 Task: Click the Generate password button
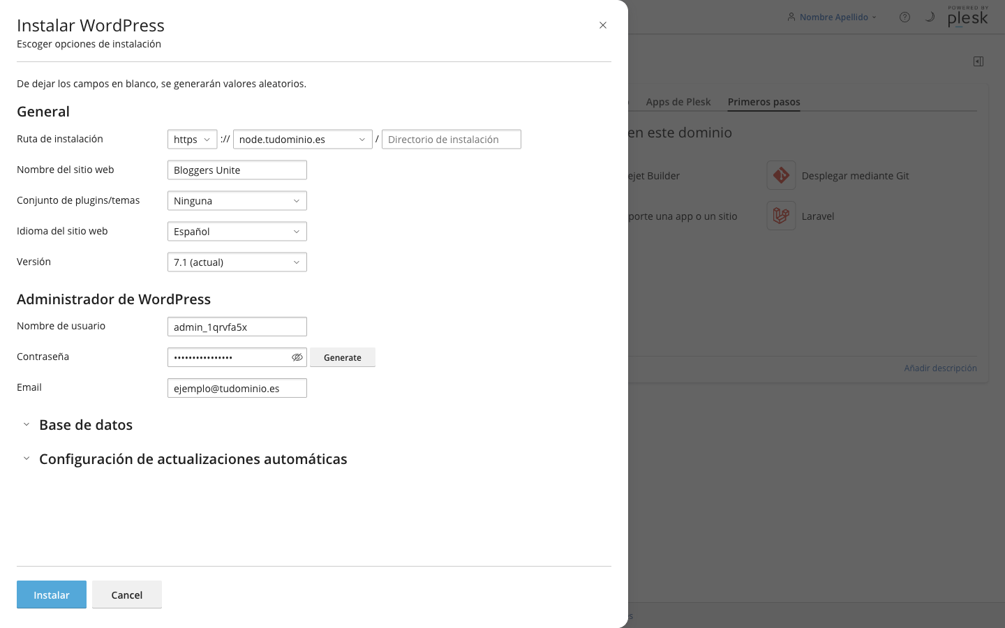pyautogui.click(x=343, y=357)
